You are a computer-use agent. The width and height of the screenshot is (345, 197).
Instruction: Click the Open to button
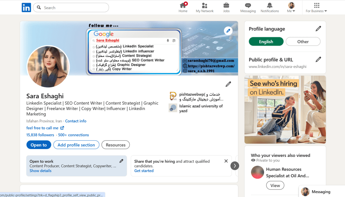39,145
